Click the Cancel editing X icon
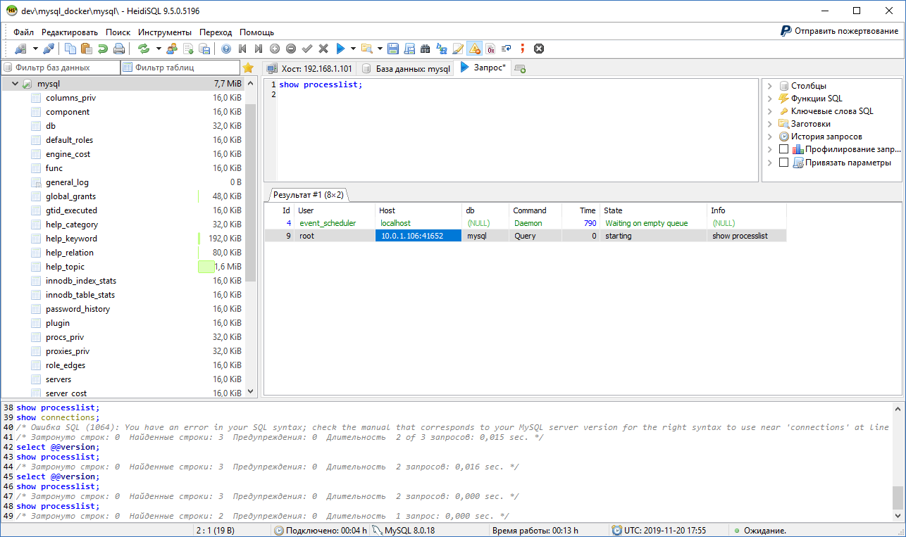This screenshot has width=906, height=537. click(323, 49)
